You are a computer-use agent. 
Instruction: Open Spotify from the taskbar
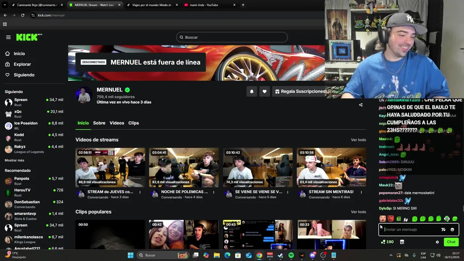click(291, 255)
